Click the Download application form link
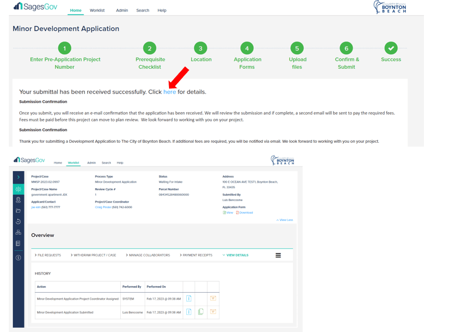Viewport: 450px width, 332px height. (x=245, y=212)
